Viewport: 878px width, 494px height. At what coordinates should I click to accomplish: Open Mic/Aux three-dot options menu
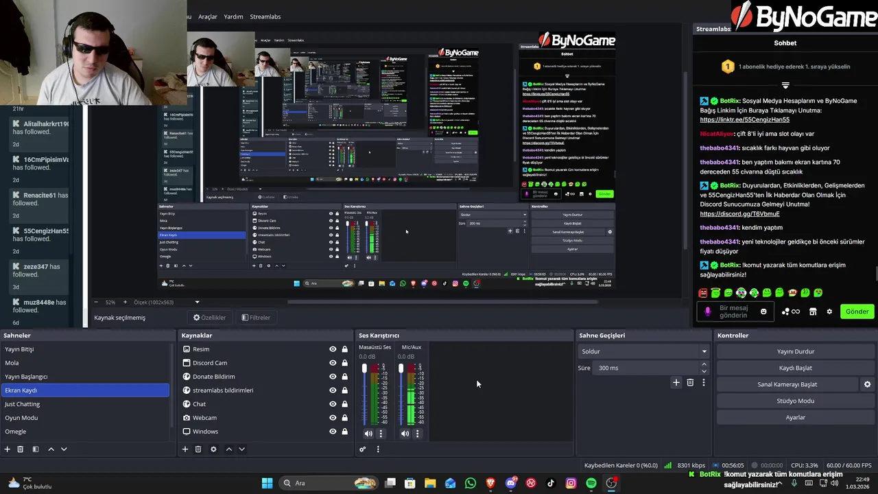click(417, 433)
